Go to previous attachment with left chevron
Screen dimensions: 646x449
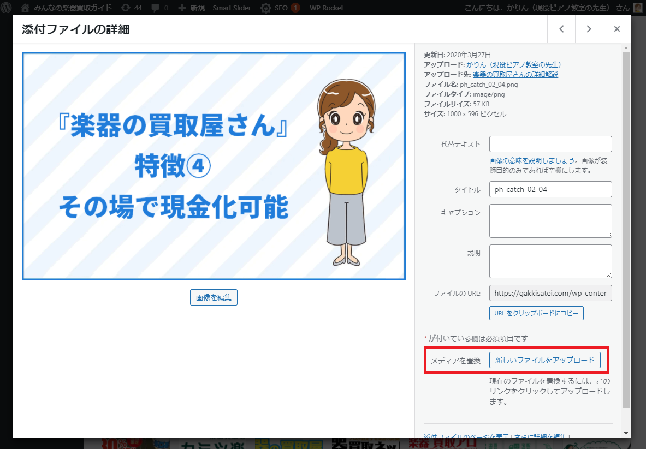pyautogui.click(x=561, y=29)
